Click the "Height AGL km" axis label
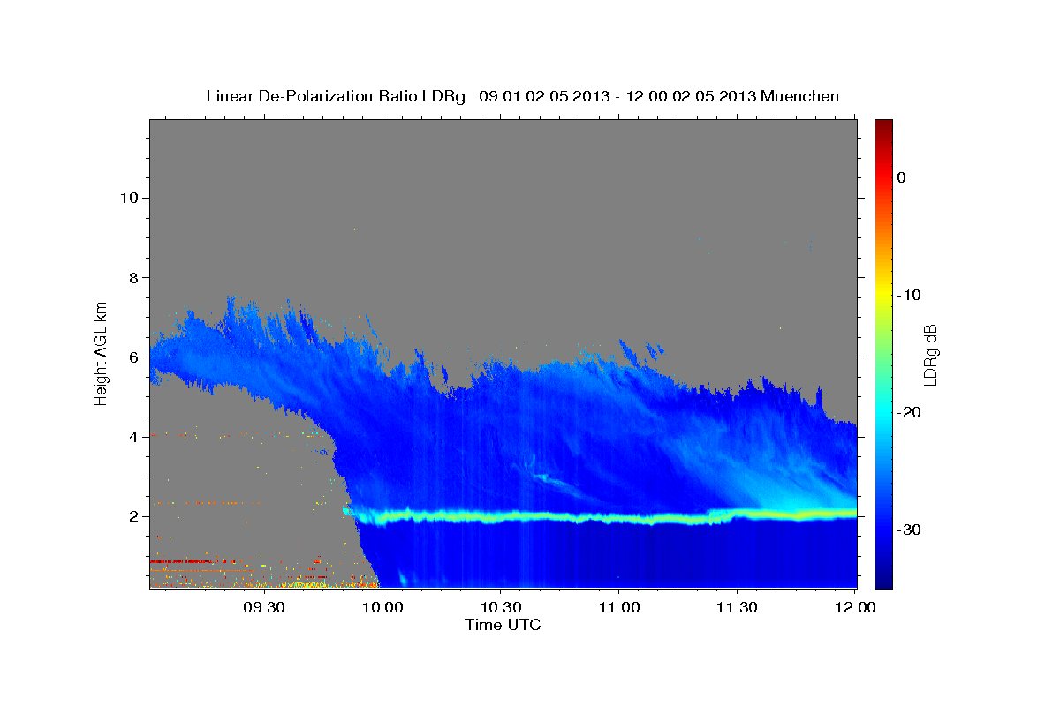 pyautogui.click(x=102, y=353)
